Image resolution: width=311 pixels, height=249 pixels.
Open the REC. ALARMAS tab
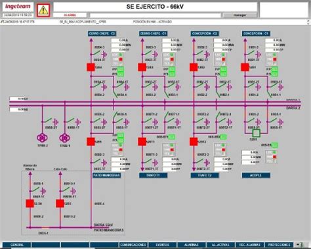pyautogui.click(x=250, y=244)
